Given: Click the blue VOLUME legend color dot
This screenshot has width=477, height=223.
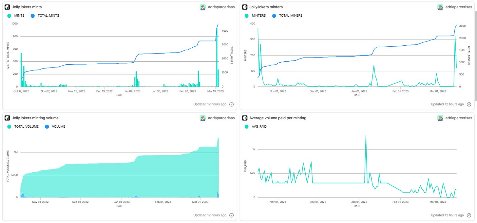Looking at the screenshot, I should [x=48, y=126].
